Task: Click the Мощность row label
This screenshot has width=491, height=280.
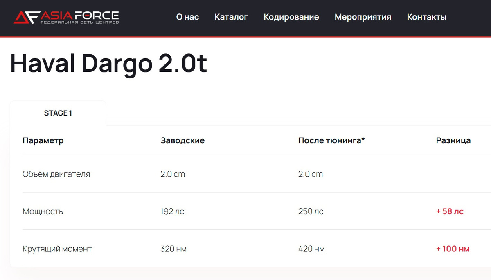Action: (x=43, y=212)
